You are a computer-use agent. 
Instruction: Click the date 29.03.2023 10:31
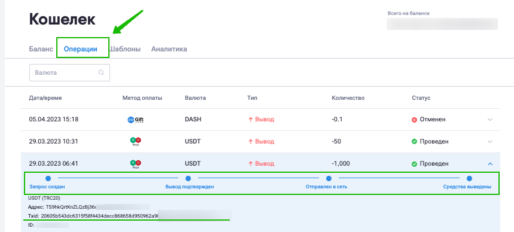click(54, 142)
